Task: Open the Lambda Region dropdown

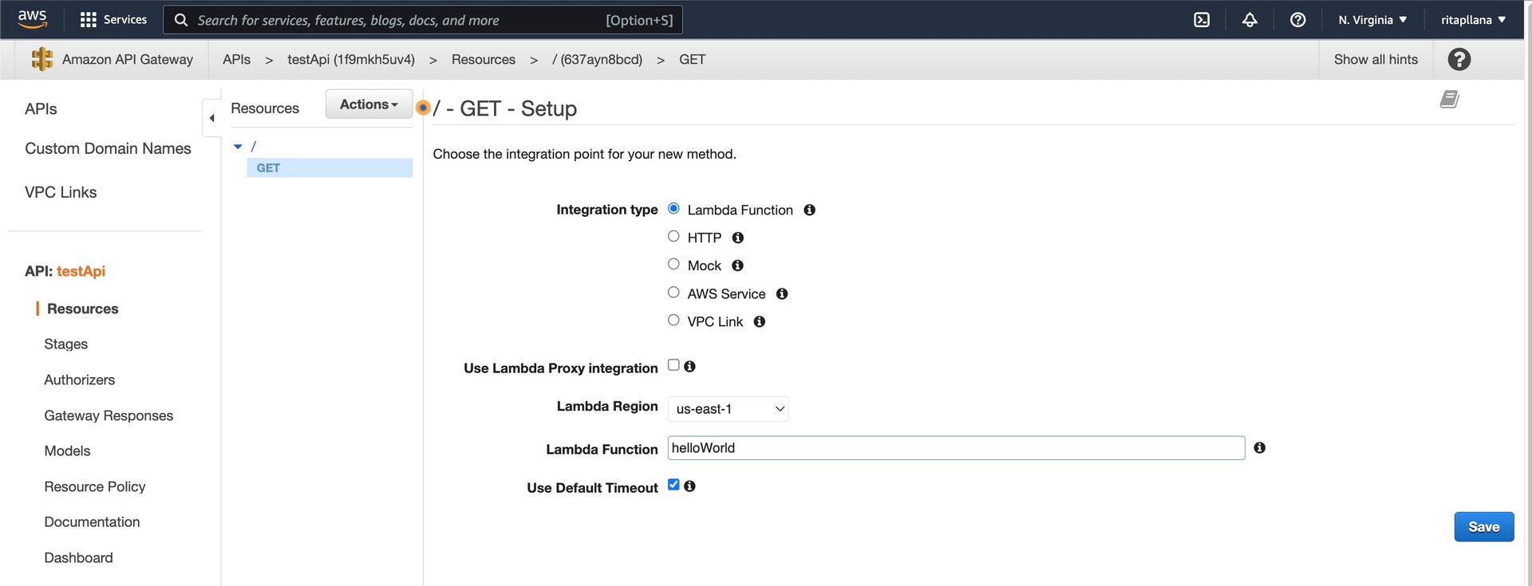Action: point(728,409)
